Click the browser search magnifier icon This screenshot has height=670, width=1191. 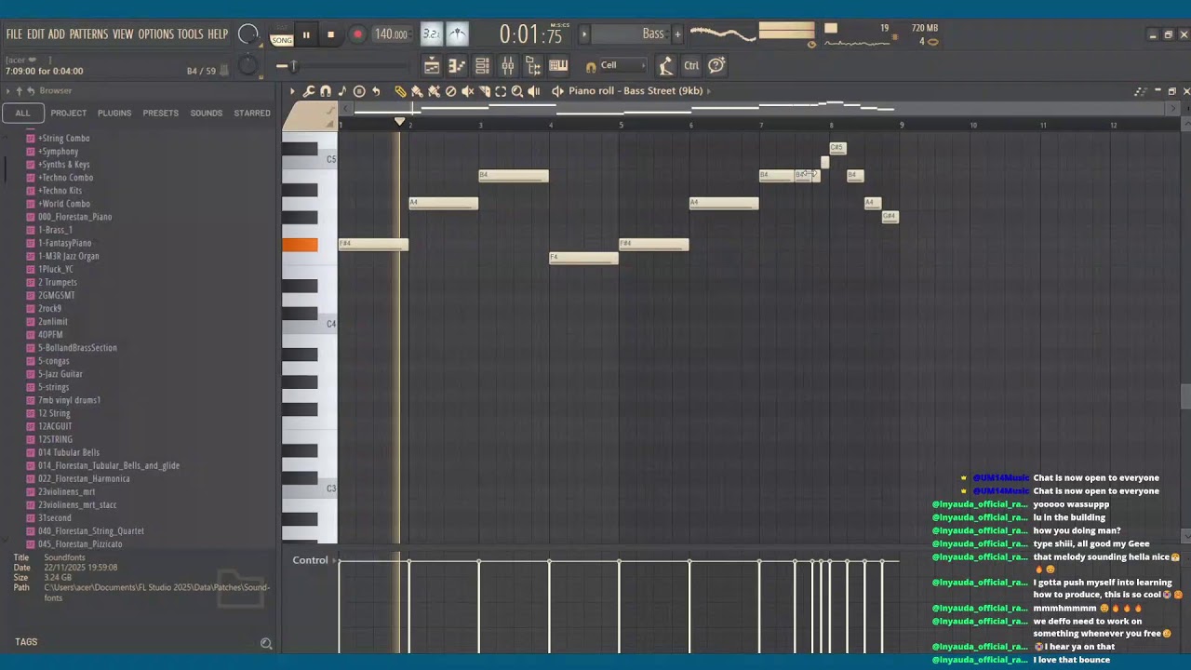pos(266,643)
